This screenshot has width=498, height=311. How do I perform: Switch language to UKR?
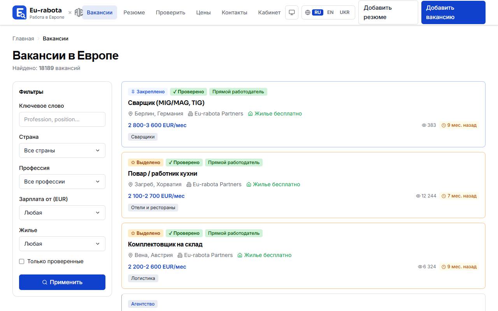[x=345, y=12]
